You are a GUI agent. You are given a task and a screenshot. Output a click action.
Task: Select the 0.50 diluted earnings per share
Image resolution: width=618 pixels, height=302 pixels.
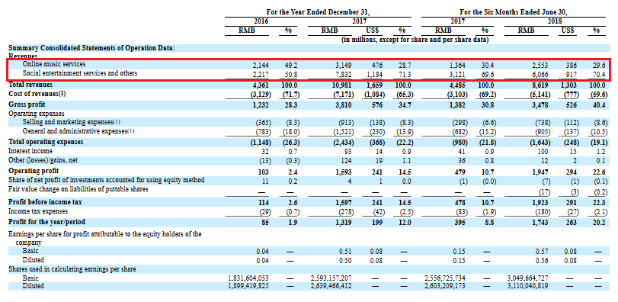pos(346,260)
